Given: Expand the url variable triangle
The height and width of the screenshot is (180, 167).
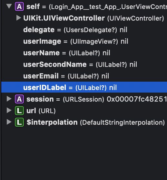Looking at the screenshot, I should coord(9,111).
